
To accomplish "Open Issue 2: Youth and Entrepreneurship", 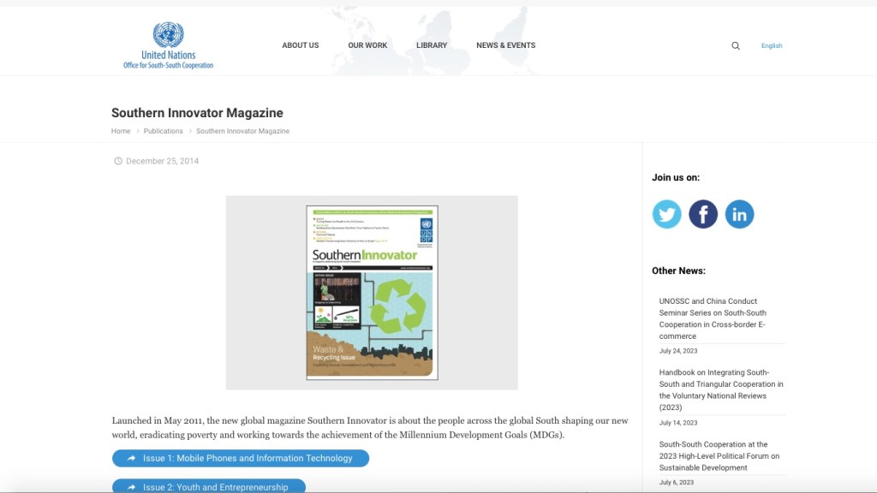I will click(209, 486).
